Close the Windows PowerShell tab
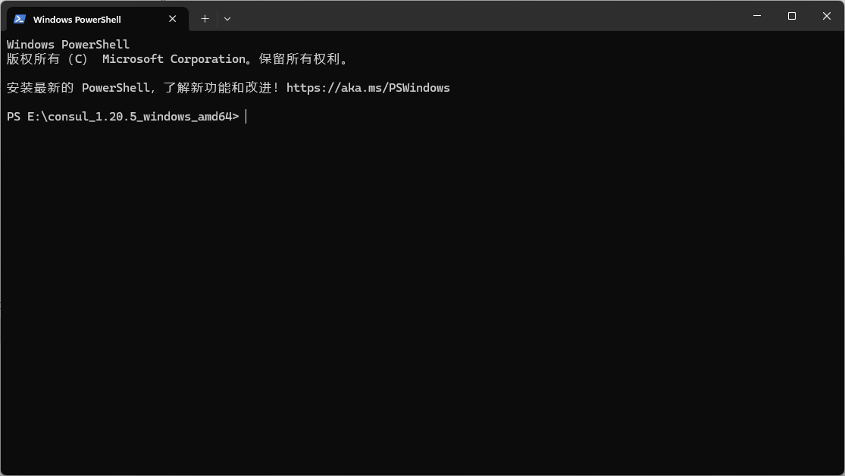This screenshot has height=476, width=845. pyautogui.click(x=173, y=19)
